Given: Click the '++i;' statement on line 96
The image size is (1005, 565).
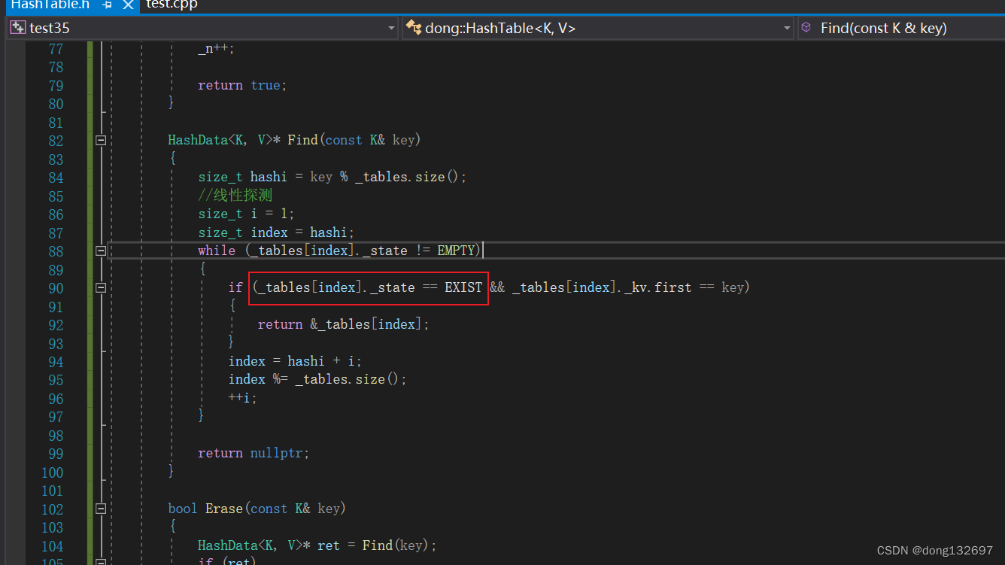Looking at the screenshot, I should (x=243, y=398).
